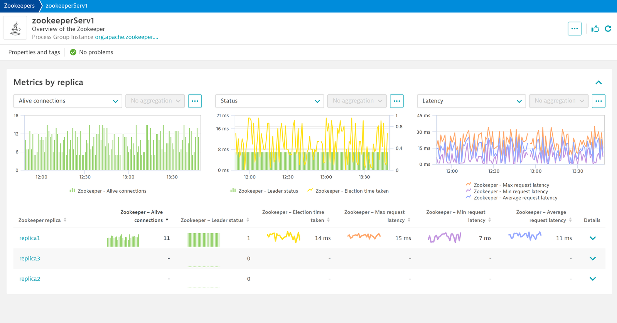617x323 pixels.
Task: Open aggregation dropdown next to Latency
Action: tap(559, 101)
